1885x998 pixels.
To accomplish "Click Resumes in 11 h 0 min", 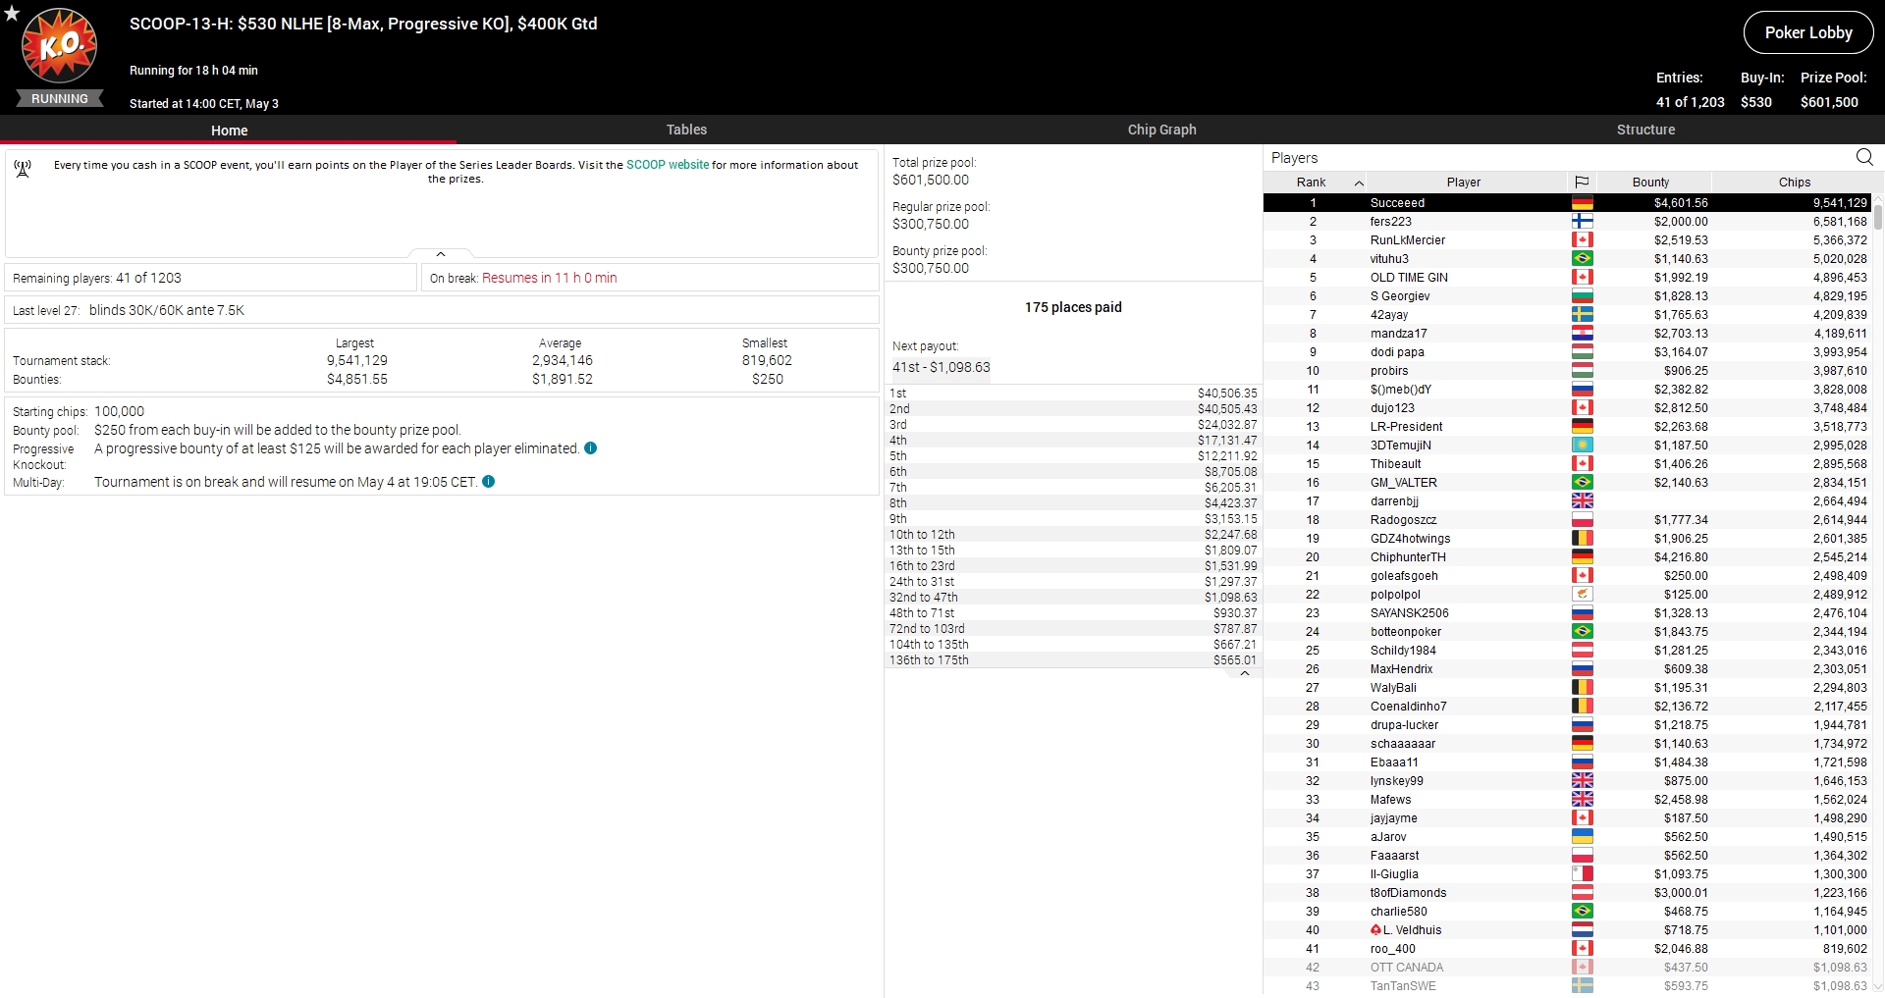I will point(550,278).
